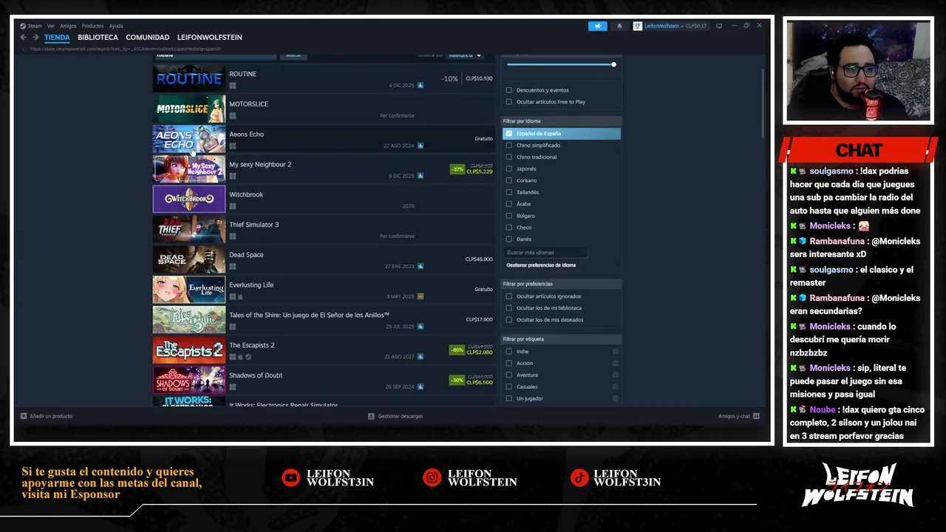
Task: Open Gestionar descargas
Action: tap(400, 416)
